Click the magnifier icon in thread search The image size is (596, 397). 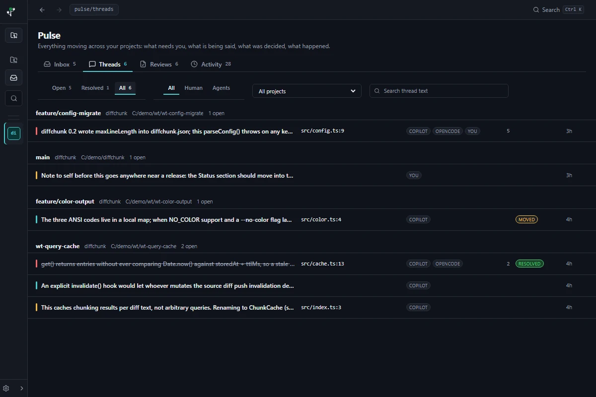click(x=377, y=91)
